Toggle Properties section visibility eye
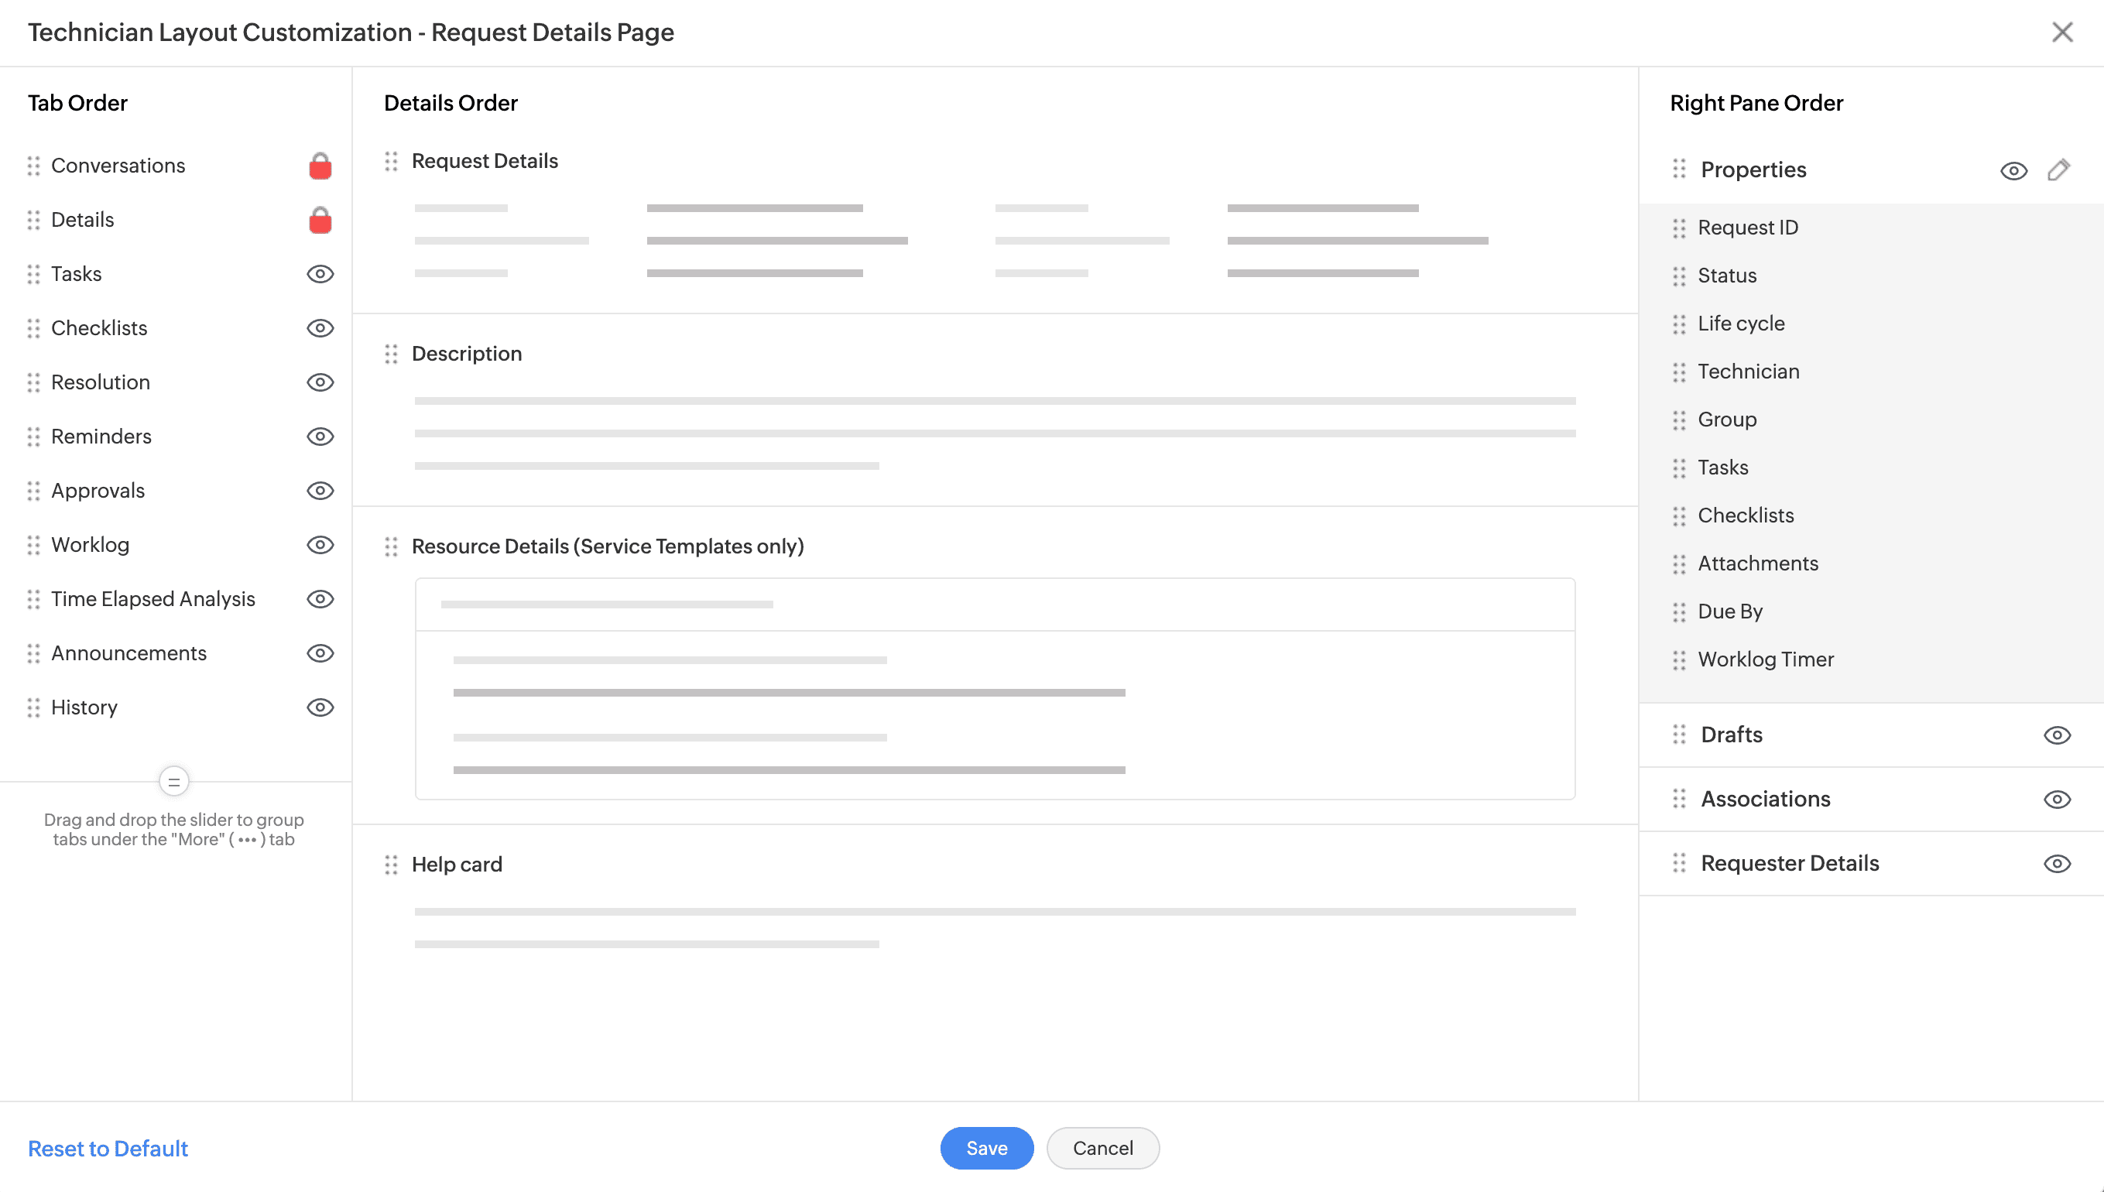 [2013, 170]
